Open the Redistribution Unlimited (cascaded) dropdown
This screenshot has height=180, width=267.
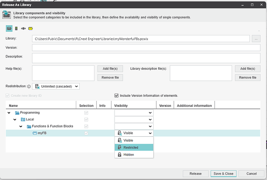click(x=56, y=86)
